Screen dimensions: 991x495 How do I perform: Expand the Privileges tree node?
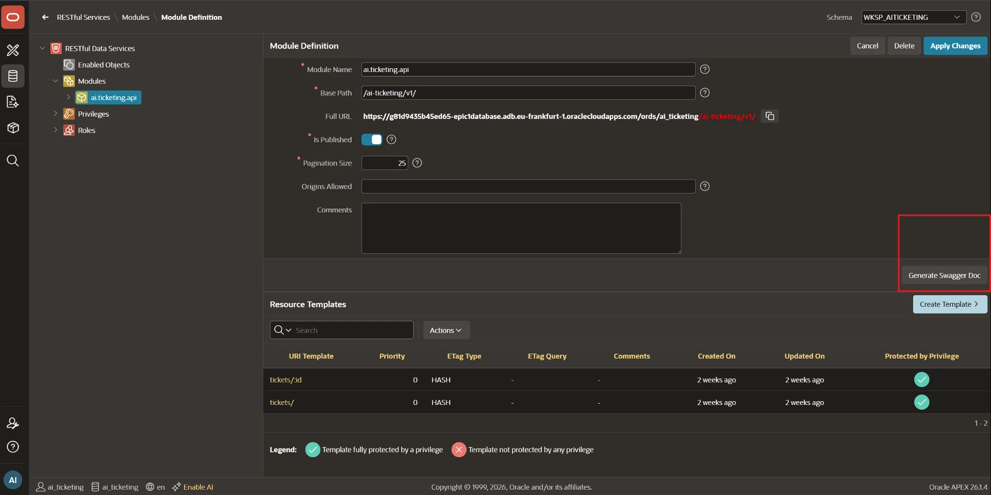(56, 114)
